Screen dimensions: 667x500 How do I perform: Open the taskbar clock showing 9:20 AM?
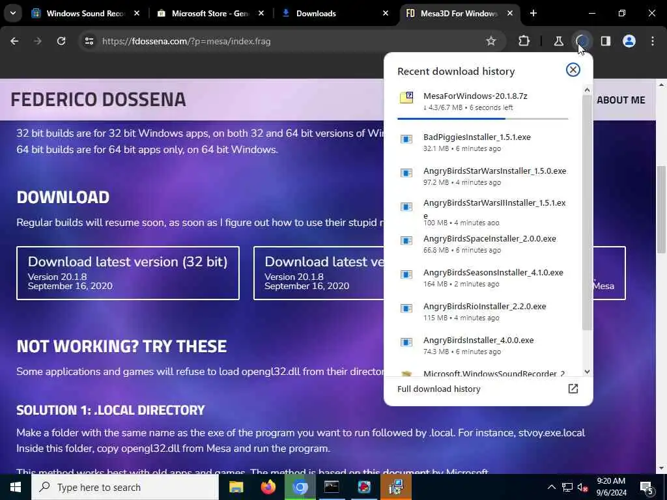click(x=611, y=487)
